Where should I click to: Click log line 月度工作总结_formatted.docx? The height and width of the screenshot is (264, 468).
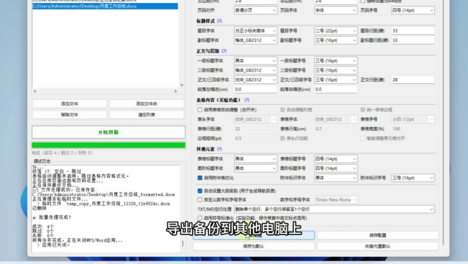click(x=103, y=195)
